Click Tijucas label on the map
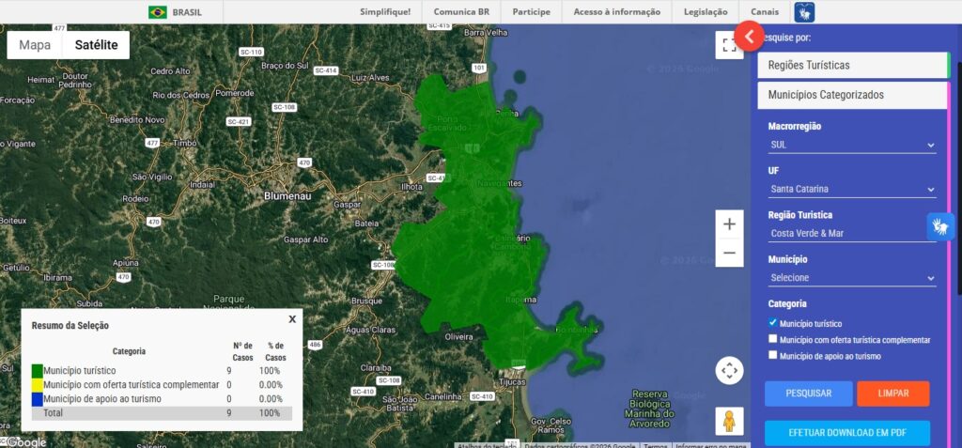The width and height of the screenshot is (962, 448). pyautogui.click(x=512, y=381)
